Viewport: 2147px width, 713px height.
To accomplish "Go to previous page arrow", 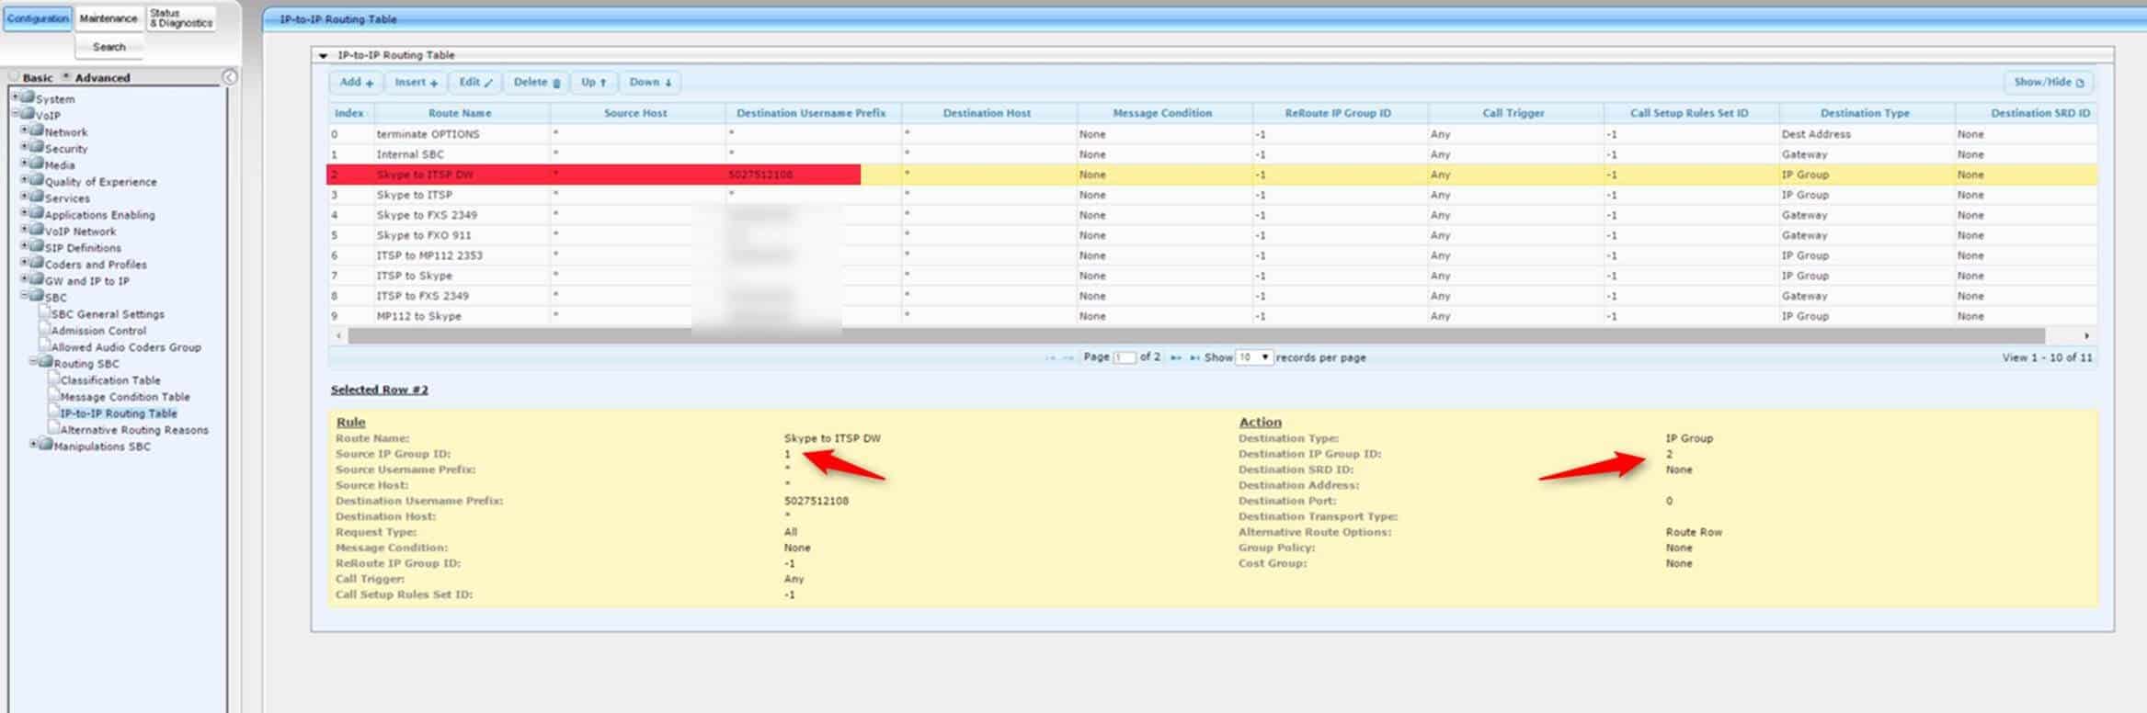I will pos(1068,357).
